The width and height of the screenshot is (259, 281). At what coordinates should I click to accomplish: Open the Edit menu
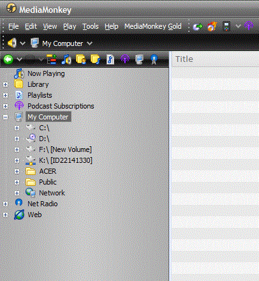[31, 26]
